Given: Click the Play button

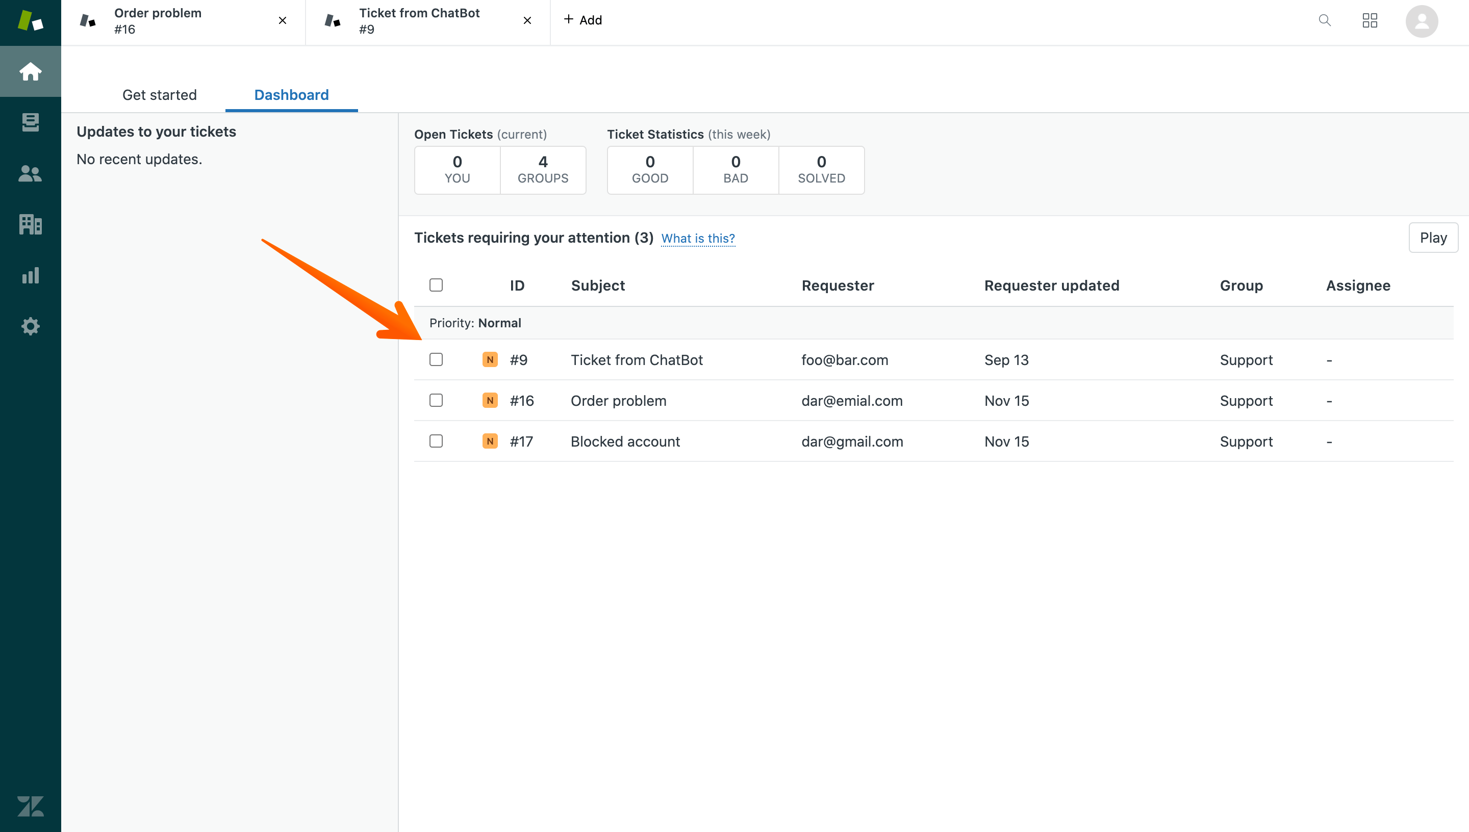Looking at the screenshot, I should pyautogui.click(x=1433, y=238).
